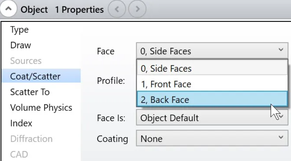291x161 pixels.
Task: Expand the Coating dropdown arrow
Action: (x=281, y=137)
